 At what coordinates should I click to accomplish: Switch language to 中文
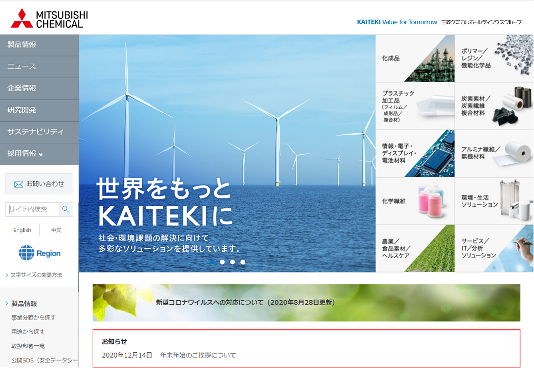point(56,230)
